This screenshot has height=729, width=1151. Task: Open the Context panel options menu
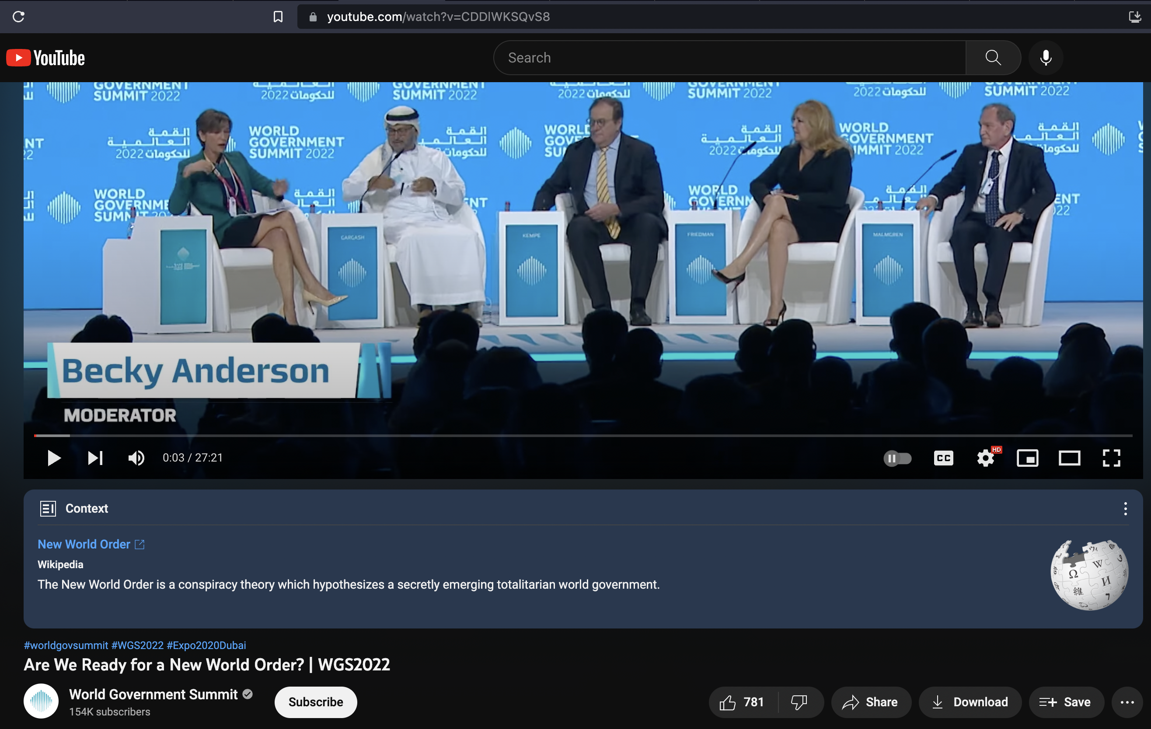click(x=1126, y=508)
